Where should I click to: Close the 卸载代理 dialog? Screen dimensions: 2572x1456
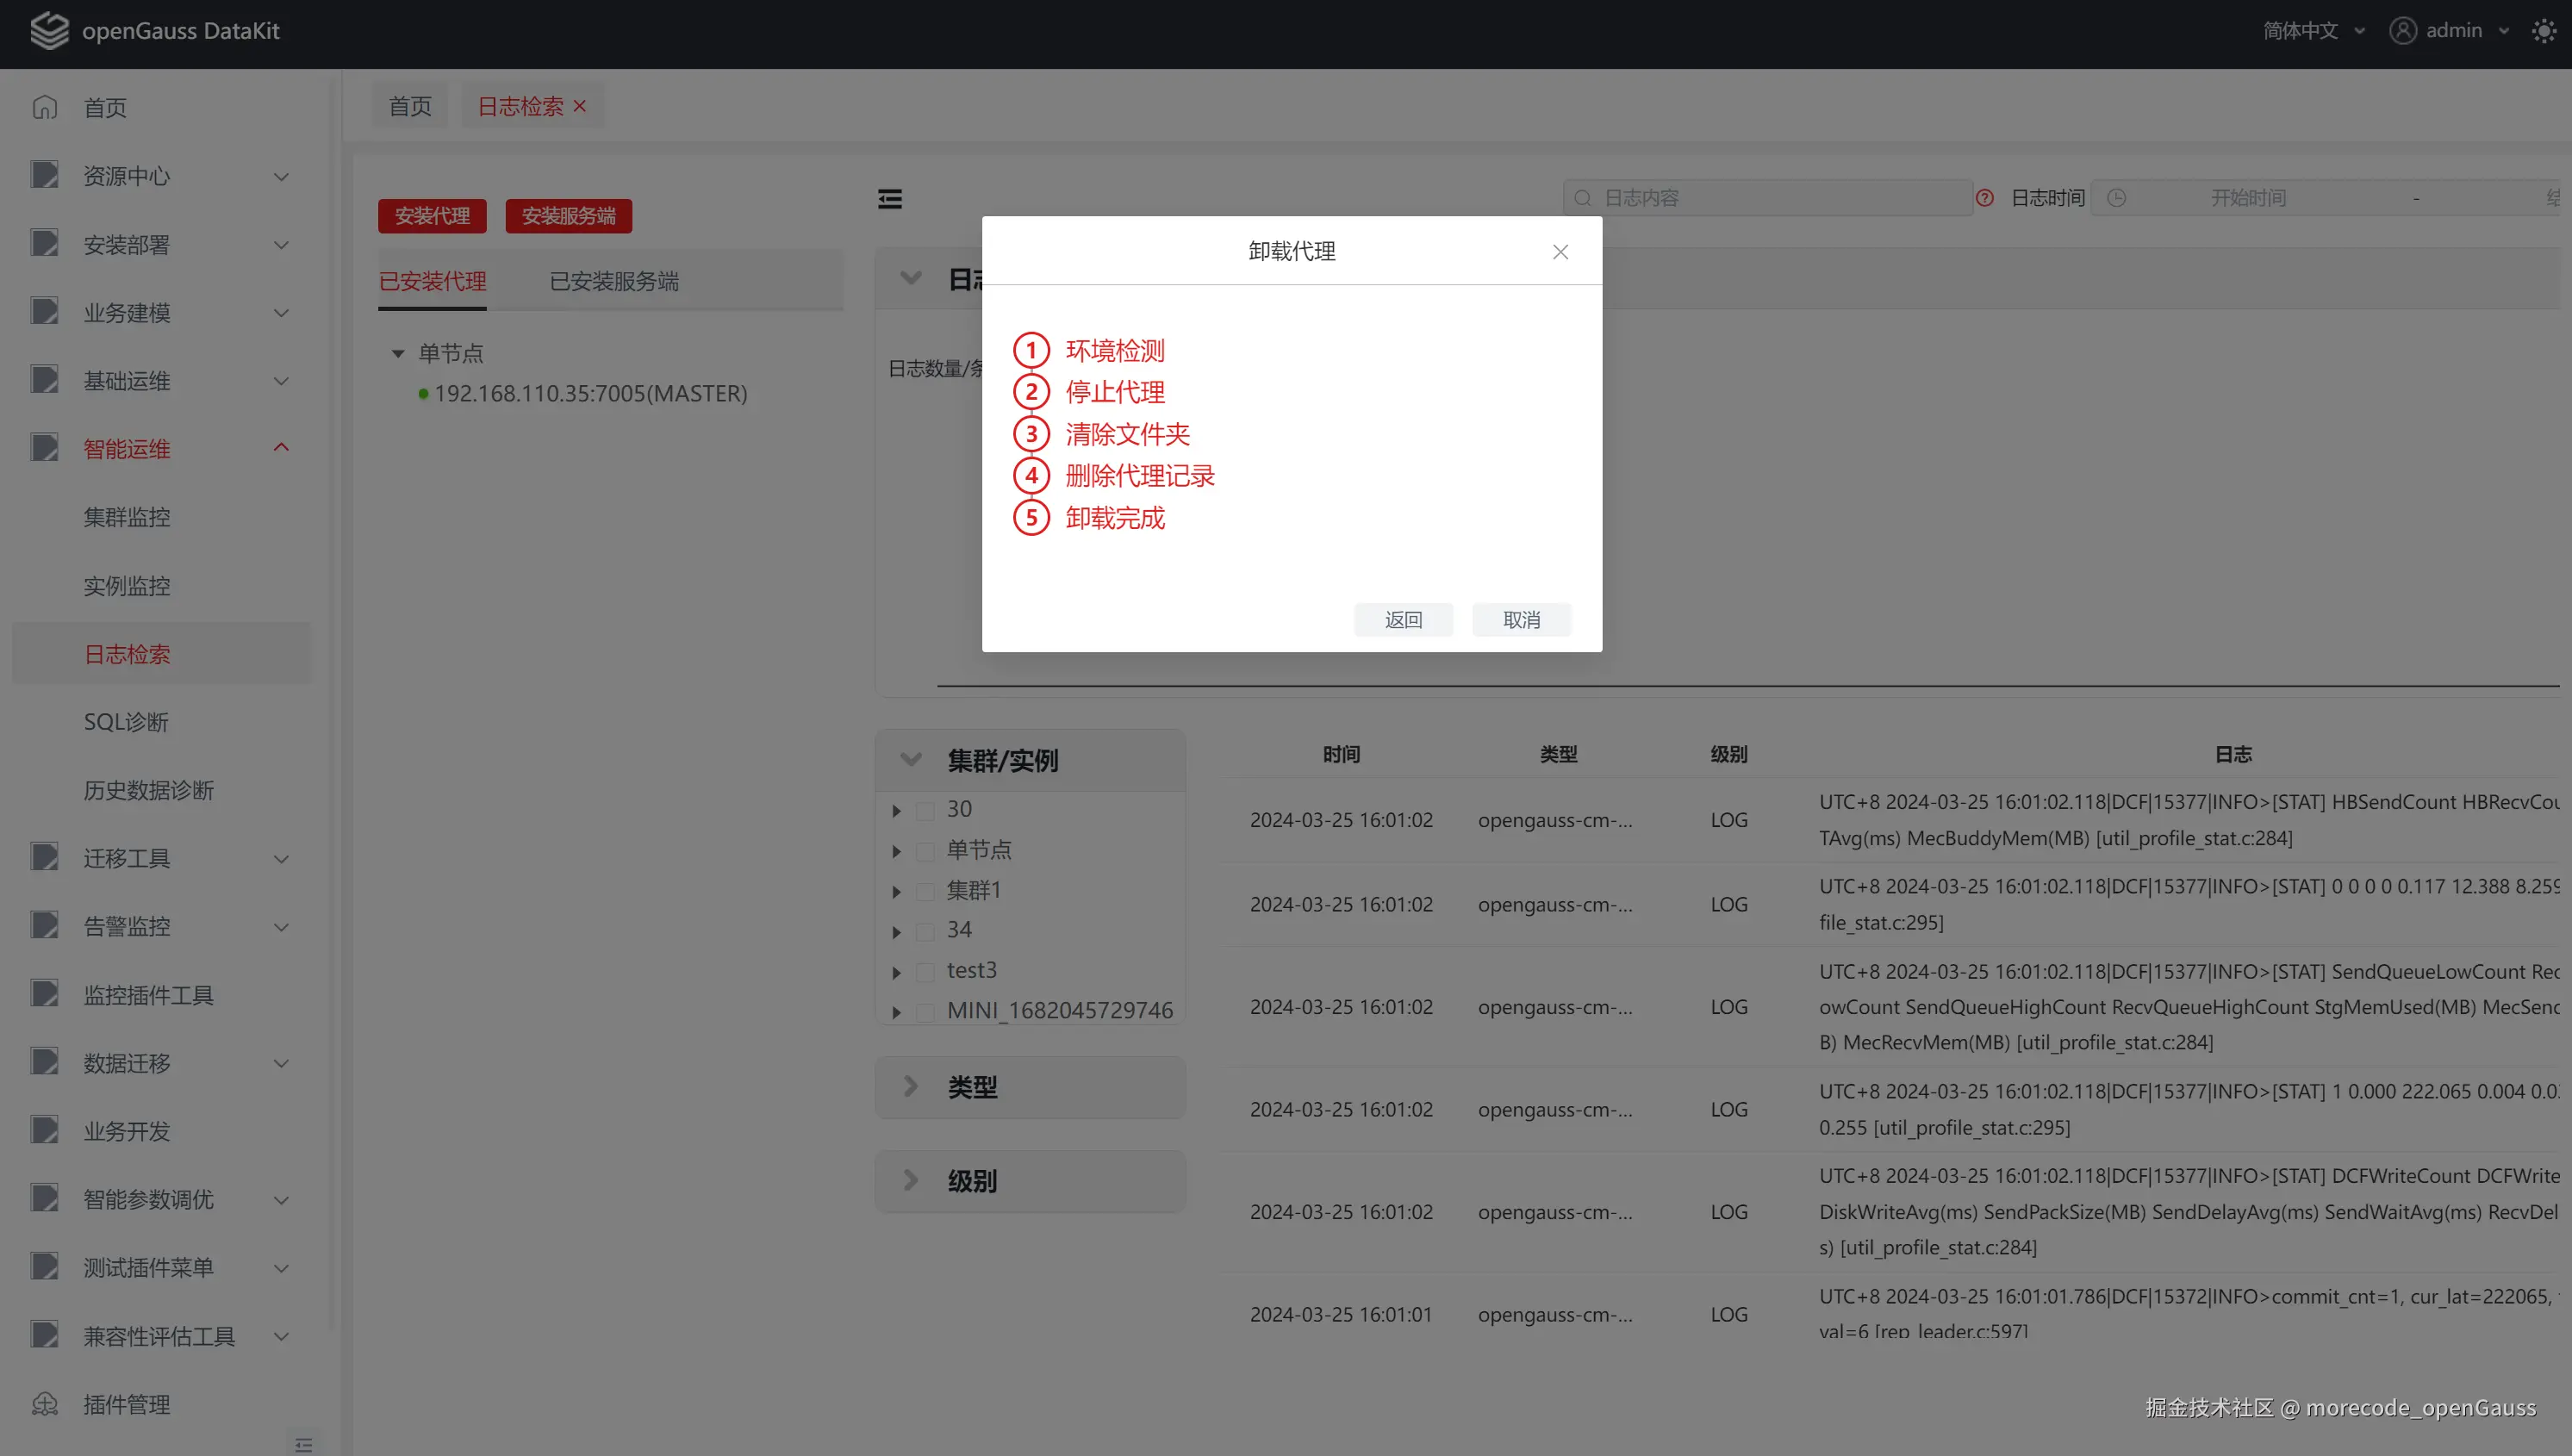click(1560, 252)
